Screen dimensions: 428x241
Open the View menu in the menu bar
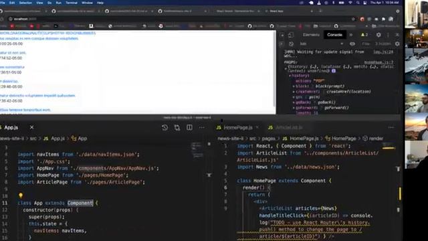(x=39, y=3)
